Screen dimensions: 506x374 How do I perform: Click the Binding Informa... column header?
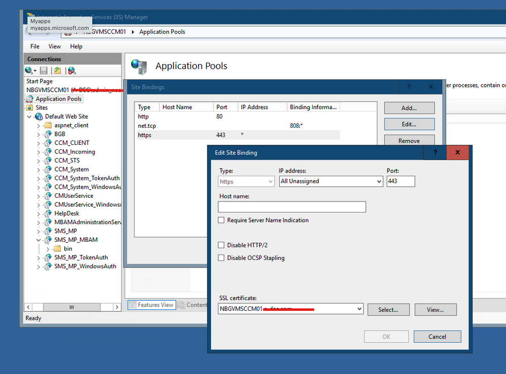pos(313,107)
